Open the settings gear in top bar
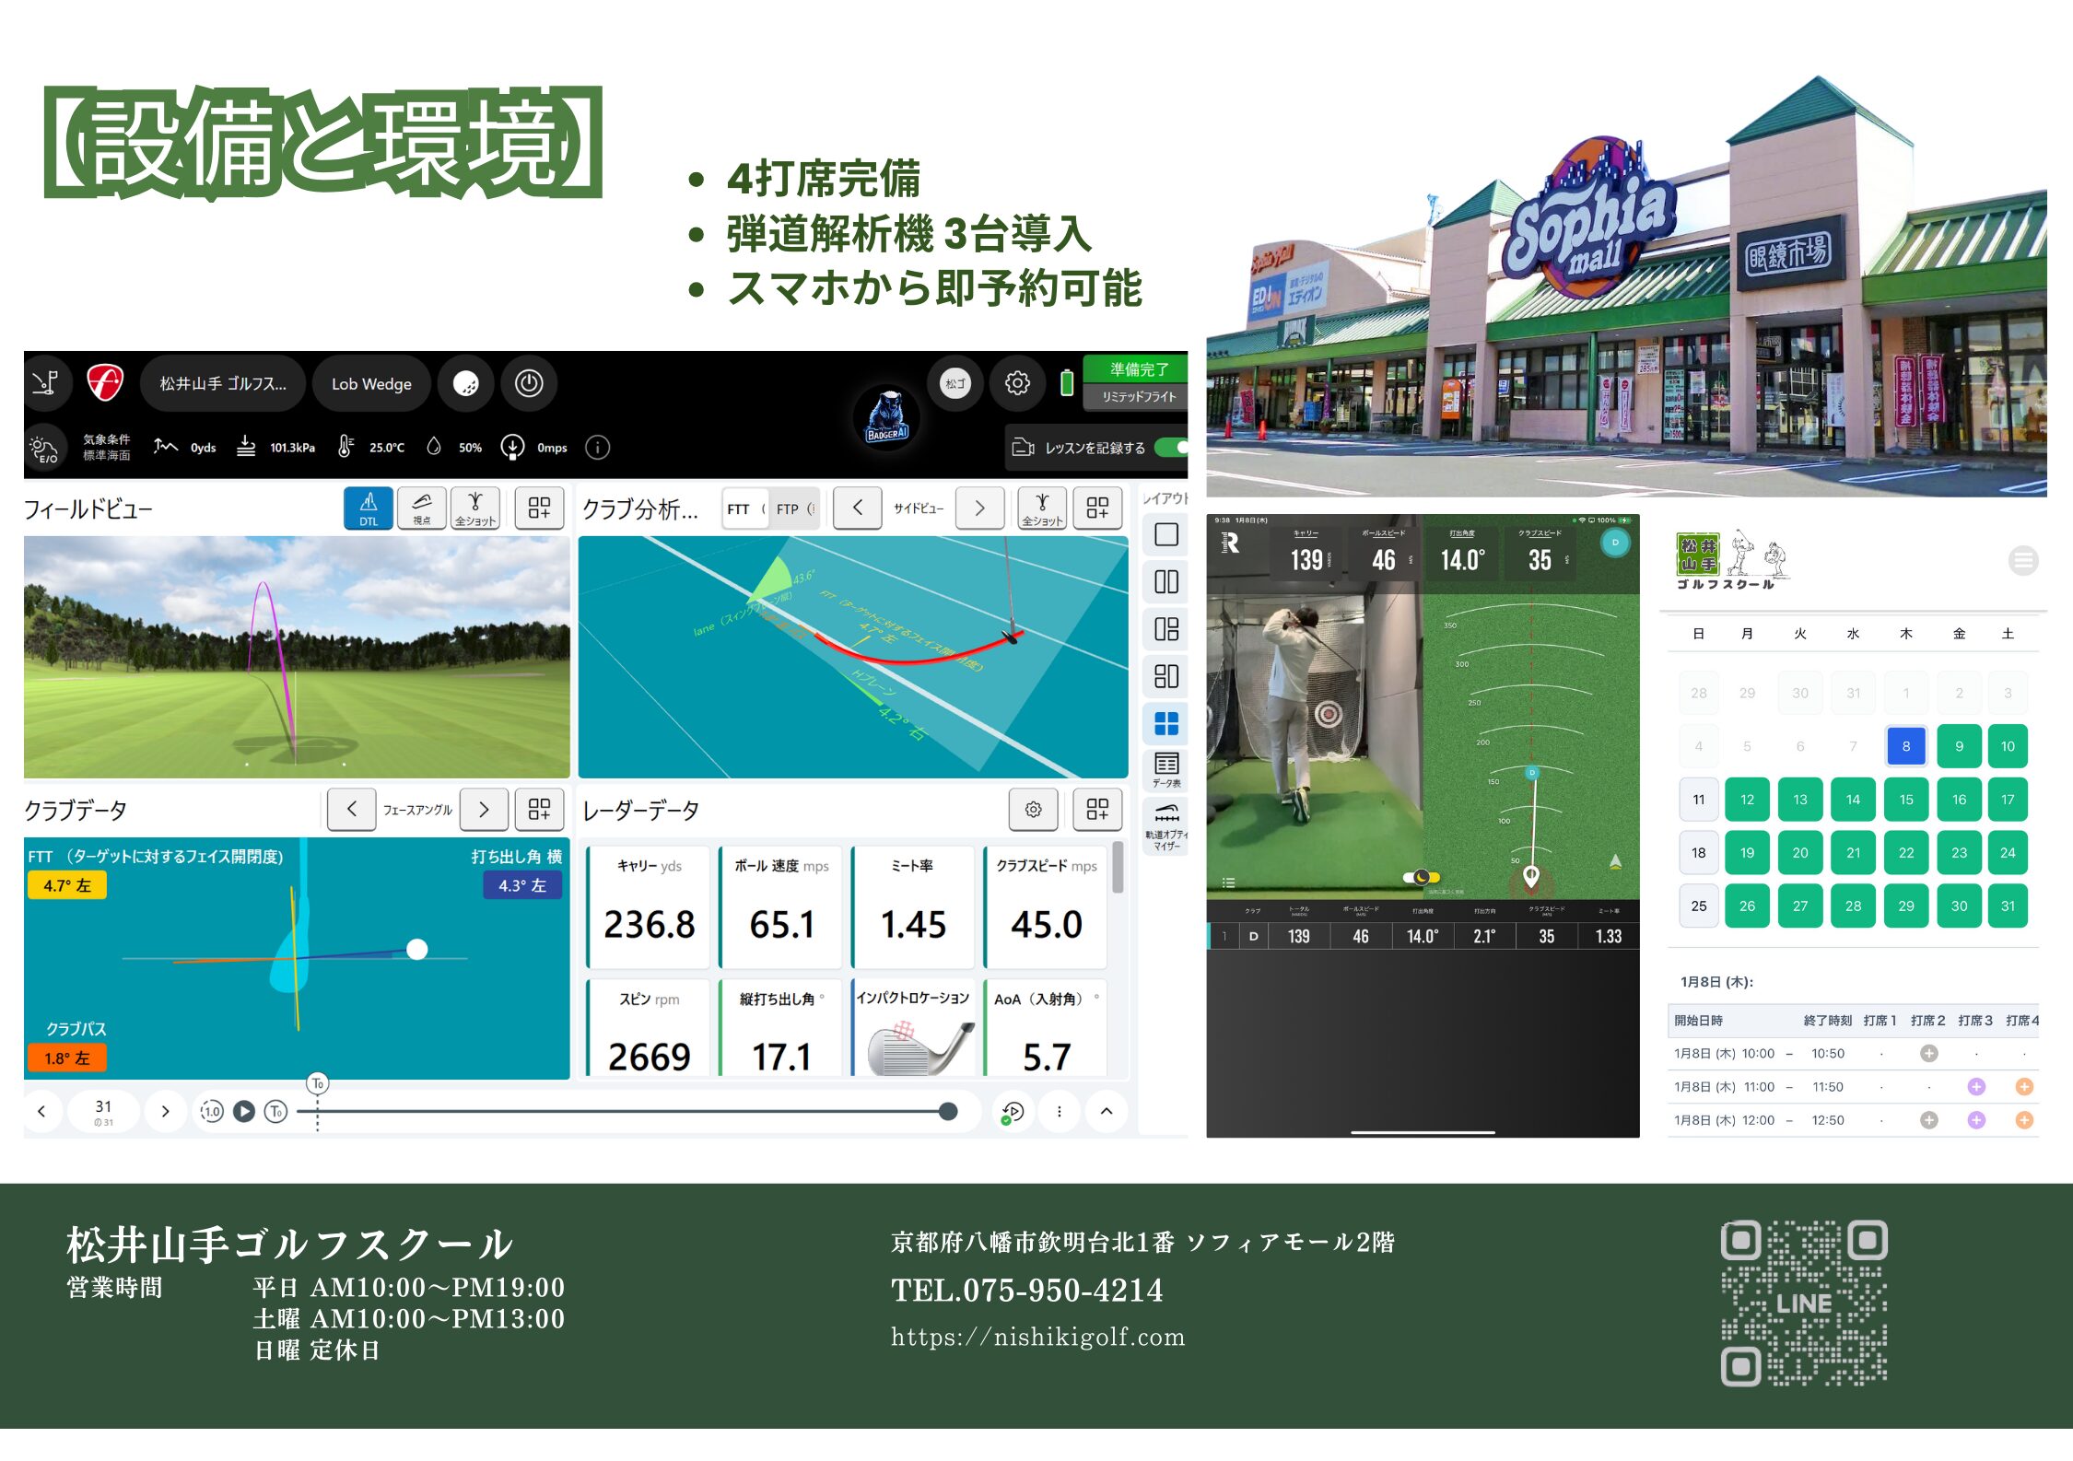This screenshot has height=1461, width=2073. (1017, 383)
